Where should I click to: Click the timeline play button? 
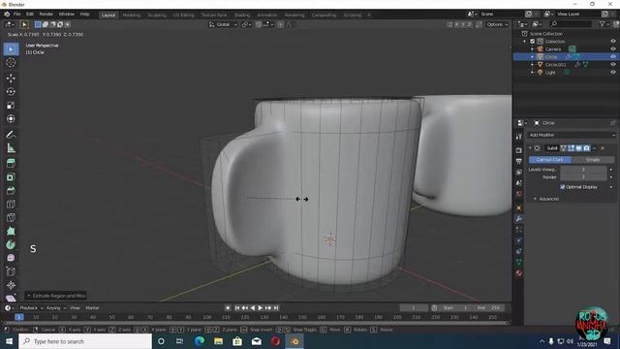tap(261, 308)
